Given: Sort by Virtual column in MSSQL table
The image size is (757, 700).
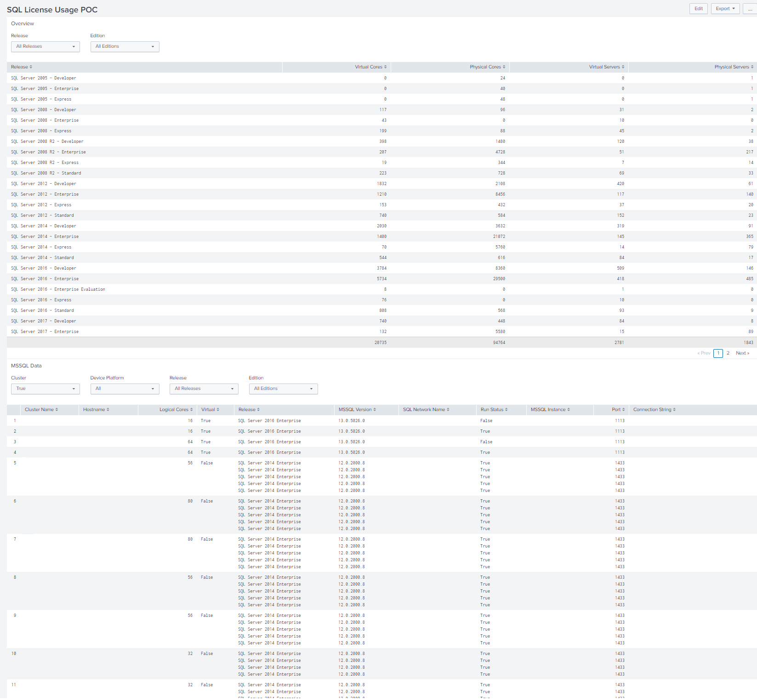Looking at the screenshot, I should (x=210, y=410).
